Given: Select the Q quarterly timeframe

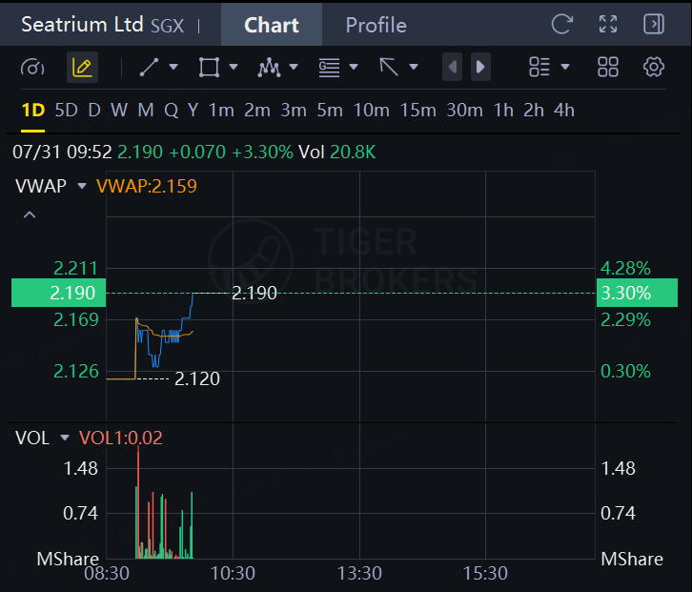Looking at the screenshot, I should [171, 111].
